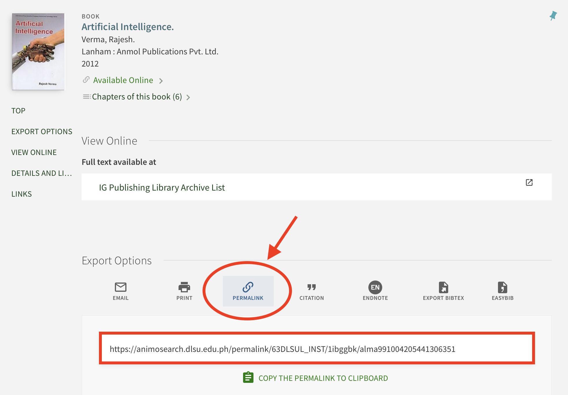The width and height of the screenshot is (568, 395).
Task: Select the Permalink chain icon
Action: 248,287
